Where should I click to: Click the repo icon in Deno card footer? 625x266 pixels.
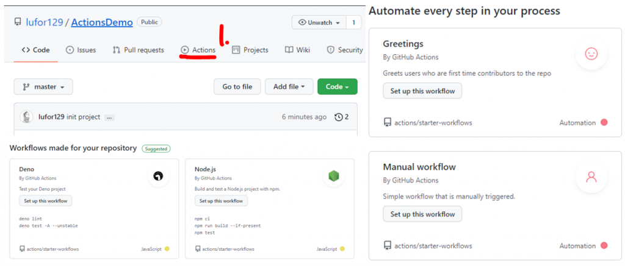click(x=22, y=250)
